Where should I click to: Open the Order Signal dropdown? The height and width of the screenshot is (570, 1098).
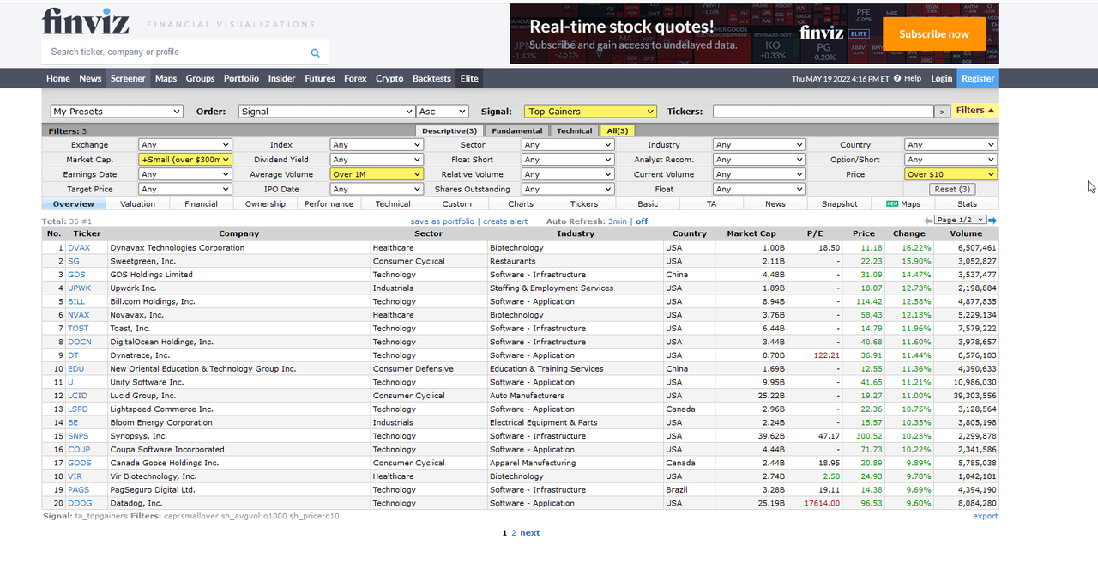pos(327,112)
